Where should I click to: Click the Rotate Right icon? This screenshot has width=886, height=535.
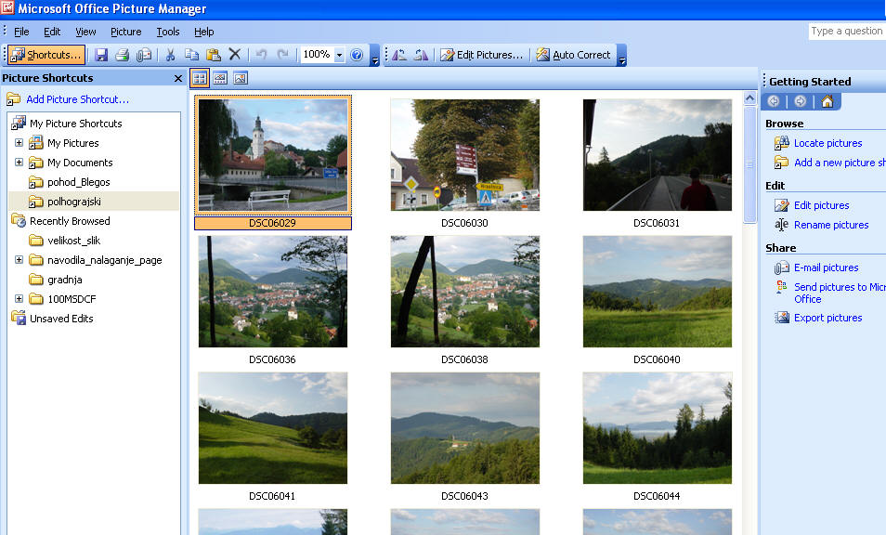pos(421,55)
